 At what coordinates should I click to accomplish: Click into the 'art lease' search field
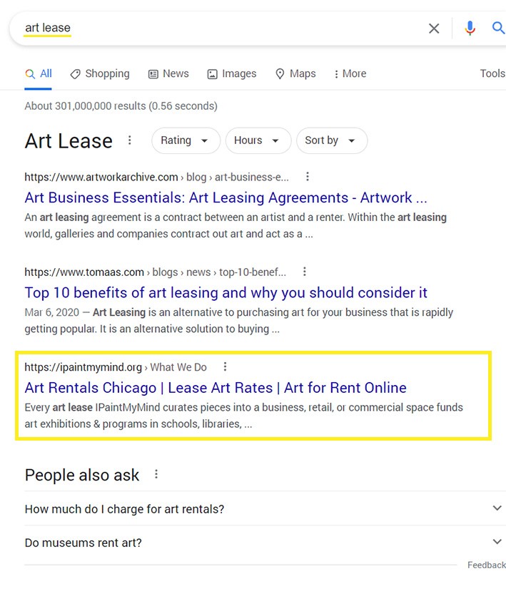click(x=214, y=29)
